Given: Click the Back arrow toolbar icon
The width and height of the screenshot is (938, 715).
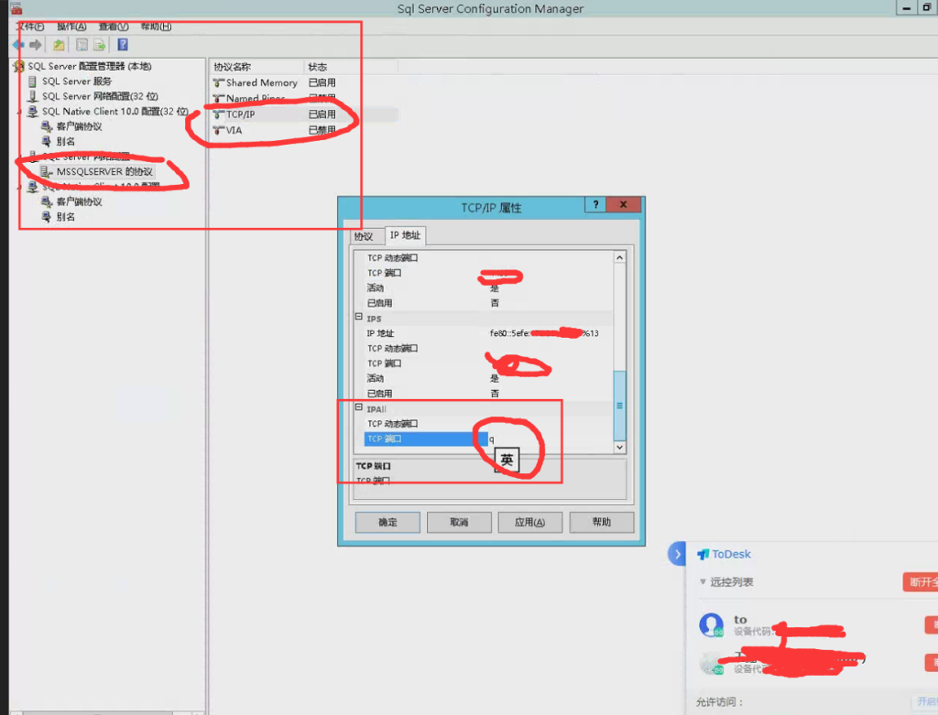Looking at the screenshot, I should pyautogui.click(x=17, y=44).
